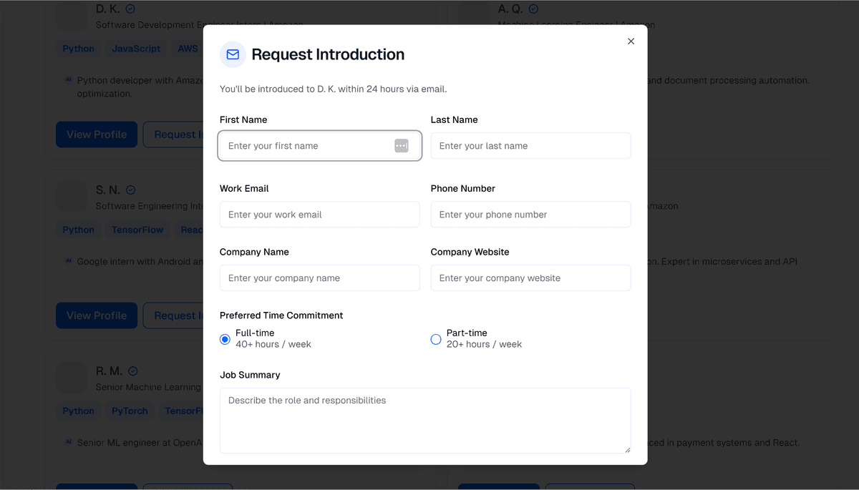Click into the Phone Number field
The image size is (859, 490).
coord(530,215)
